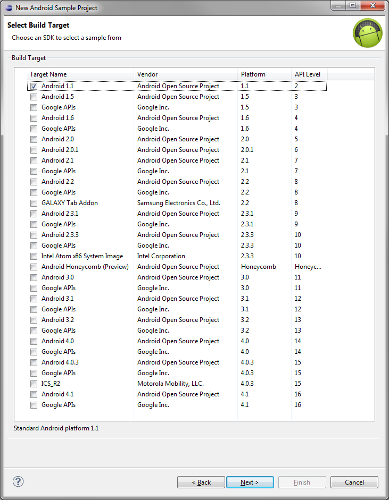The height and width of the screenshot is (500, 389).
Task: Select 'Samsung Electronics Co., Ltd.' vendor cell
Action: coord(179,203)
